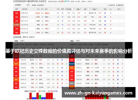Viewport: 138px width, 100px height.
Task: Click the 欧冠 badge for 热刺's 19-02-14 match
Action: click(16, 80)
